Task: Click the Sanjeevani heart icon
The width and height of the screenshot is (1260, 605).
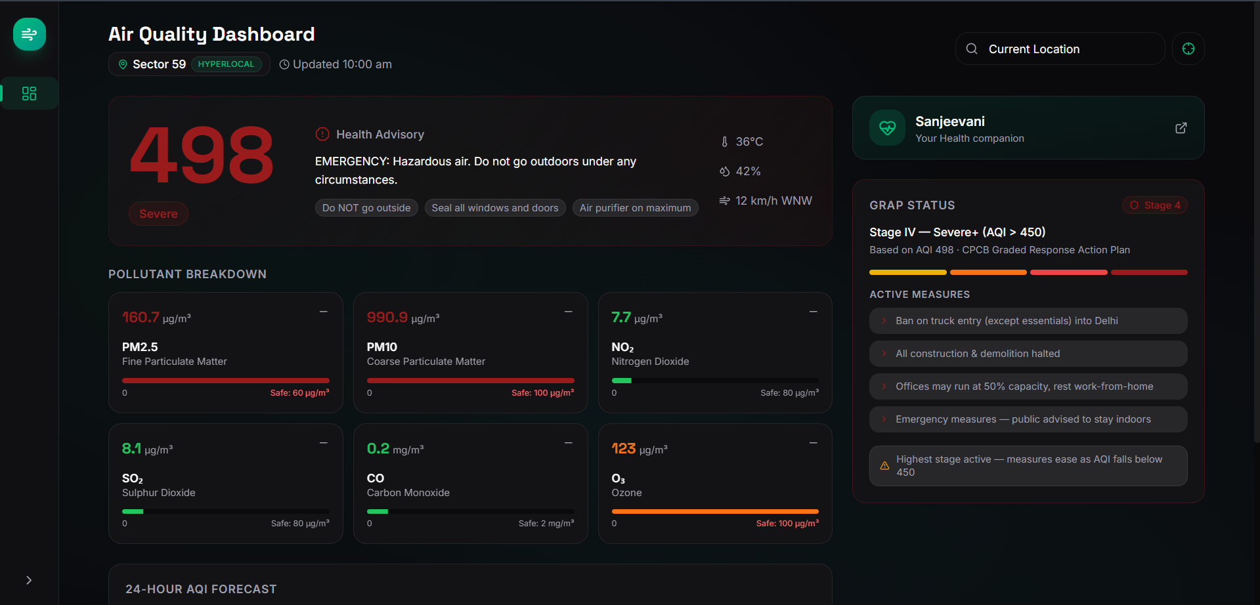Action: pyautogui.click(x=887, y=128)
